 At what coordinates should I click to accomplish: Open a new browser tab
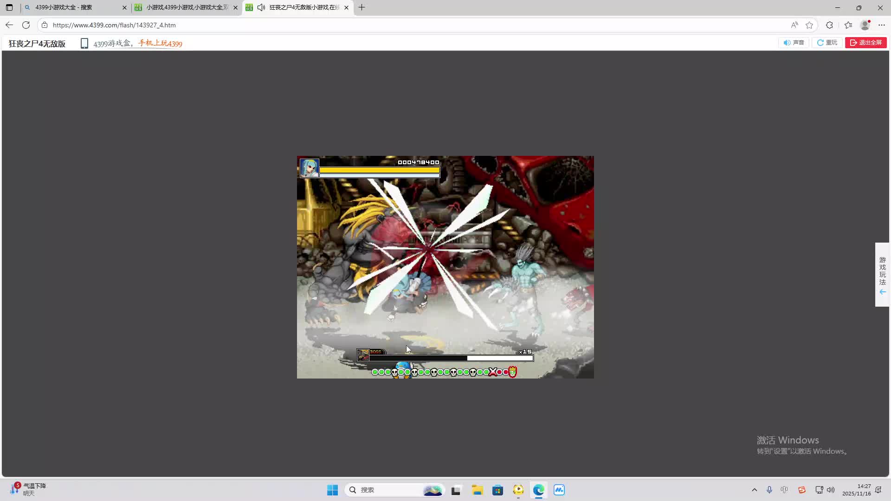[362, 7]
